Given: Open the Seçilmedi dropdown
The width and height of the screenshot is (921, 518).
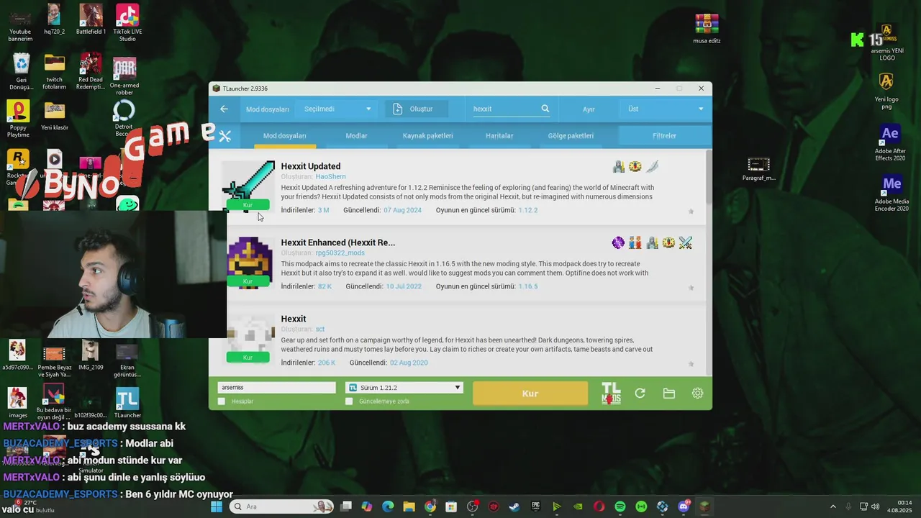Looking at the screenshot, I should click(x=337, y=109).
